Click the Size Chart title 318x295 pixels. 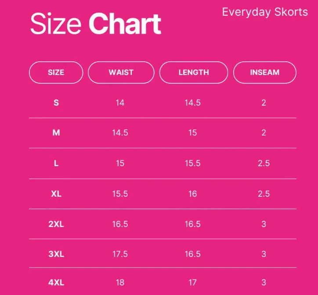click(x=96, y=24)
